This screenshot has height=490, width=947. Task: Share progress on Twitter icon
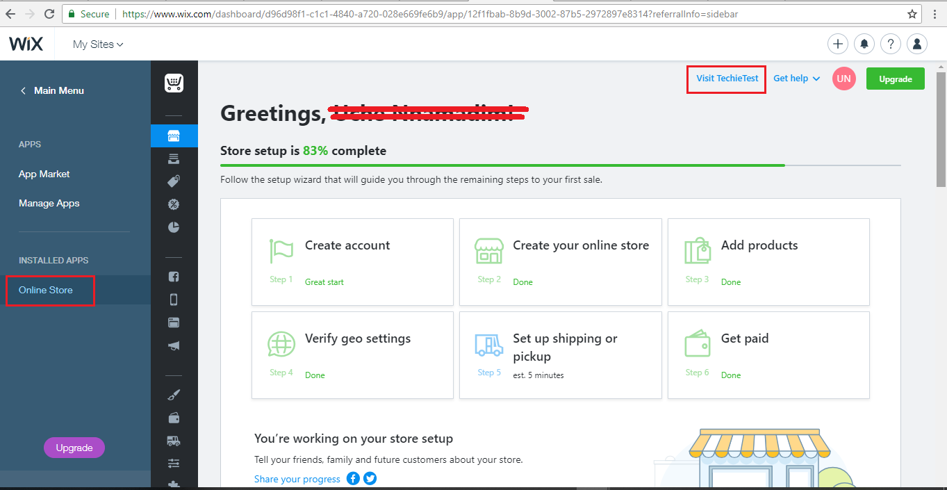[x=370, y=478]
